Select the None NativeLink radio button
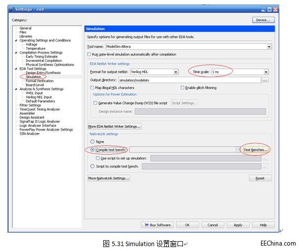This screenshot has height=250, width=299. pyautogui.click(x=92, y=142)
